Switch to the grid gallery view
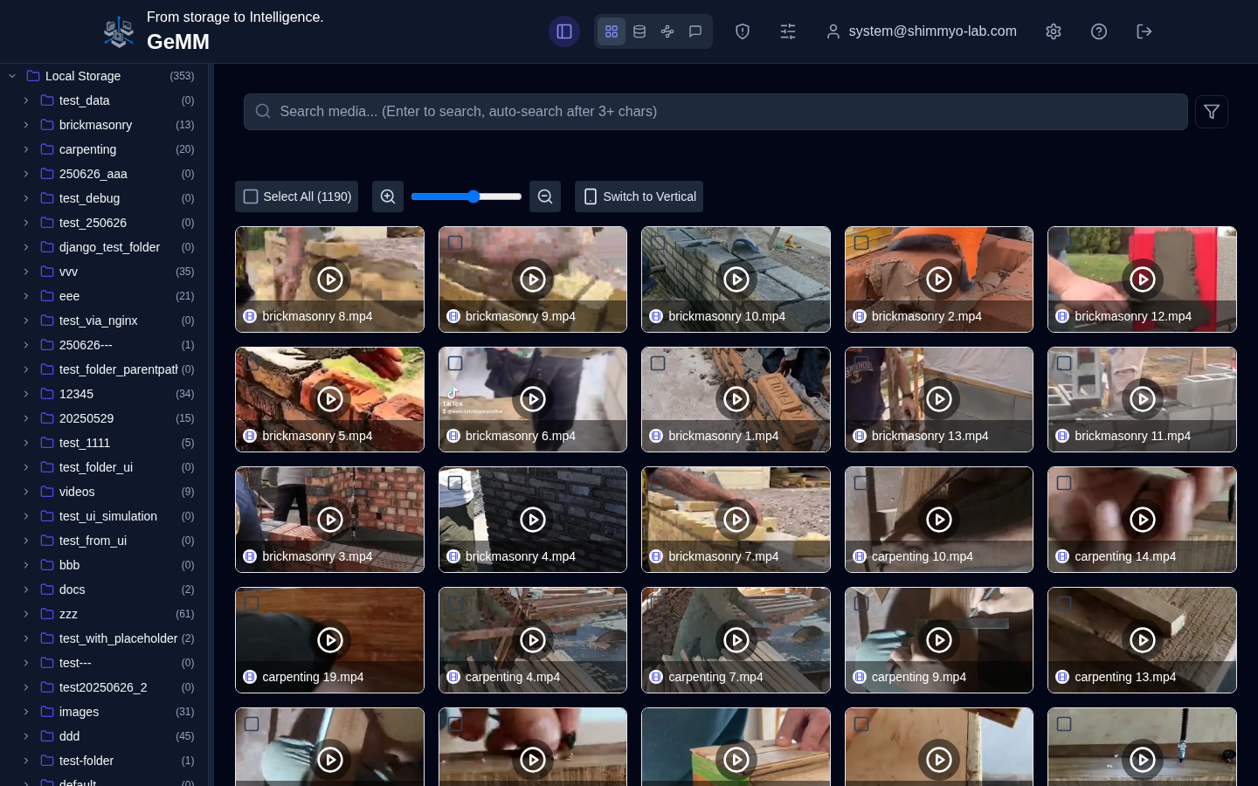Screen dimensions: 1258x786 pyautogui.click(x=612, y=31)
